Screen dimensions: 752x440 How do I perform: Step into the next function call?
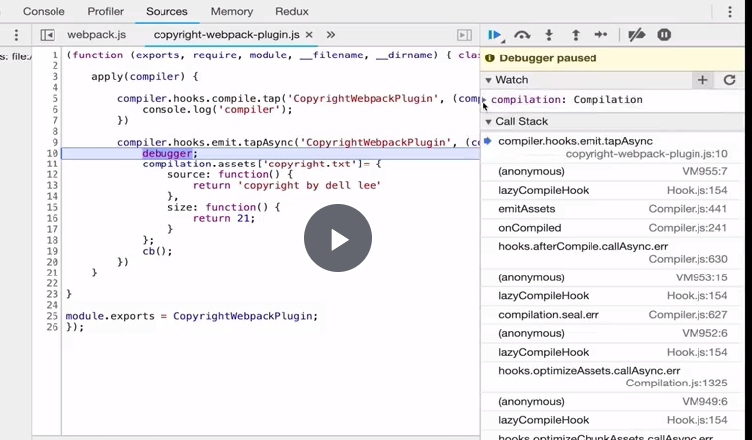pos(550,35)
